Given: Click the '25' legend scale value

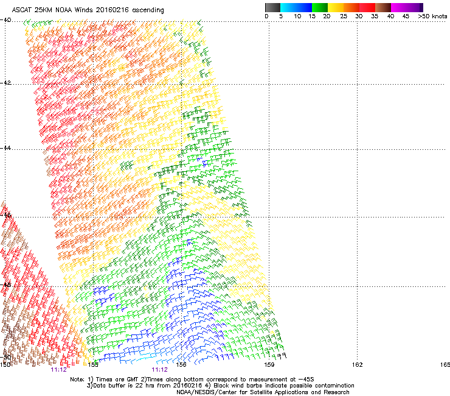Looking at the screenshot, I should pyautogui.click(x=344, y=16).
